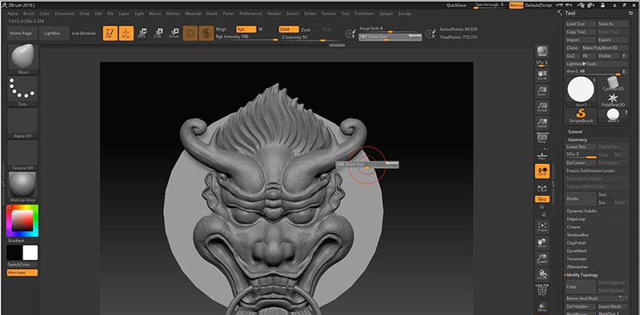Activate Draw mode button
This screenshot has width=640, height=315.
pos(126,33)
